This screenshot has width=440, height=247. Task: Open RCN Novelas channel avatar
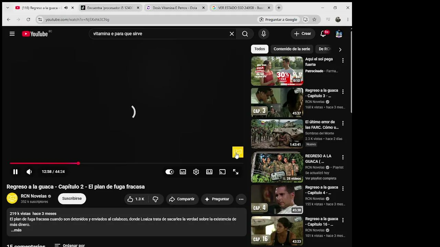pyautogui.click(x=12, y=198)
